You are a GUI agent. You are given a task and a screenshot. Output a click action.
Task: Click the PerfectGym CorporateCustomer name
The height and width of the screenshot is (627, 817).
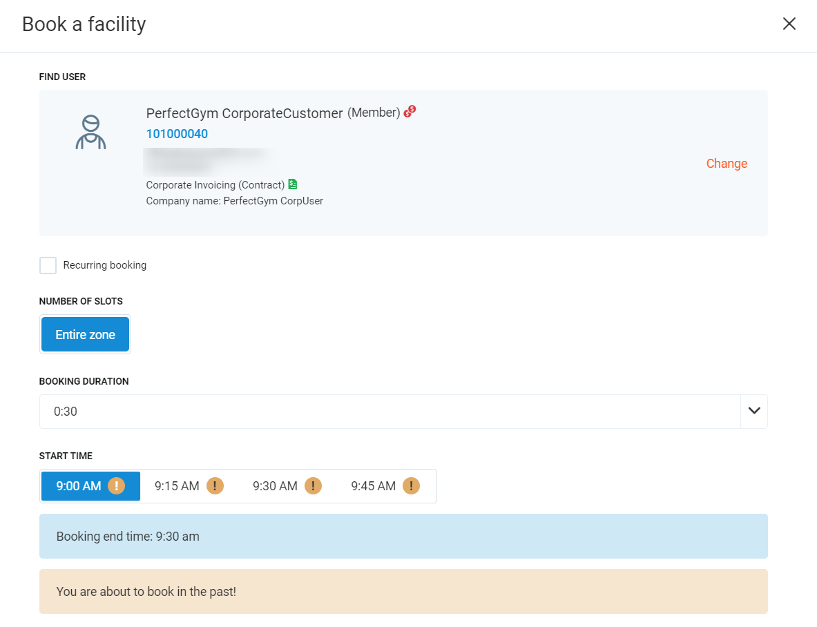click(x=244, y=113)
